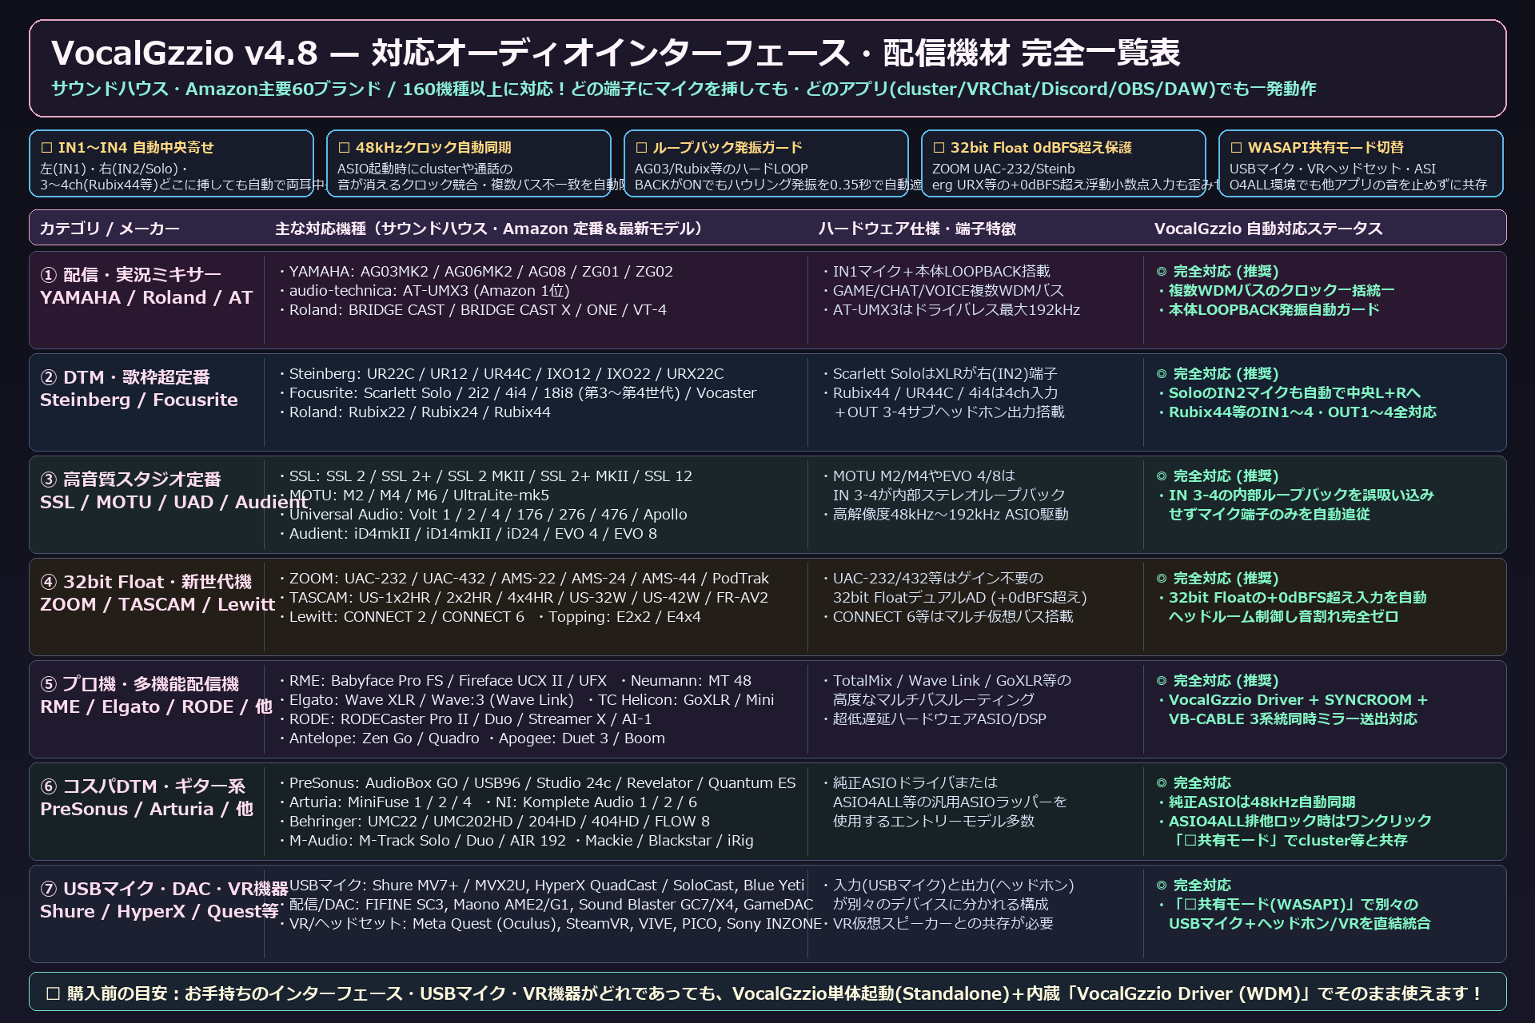The image size is (1535, 1023).
Task: Select category '① 配信・実況ミキサー'
Action: coord(130,275)
